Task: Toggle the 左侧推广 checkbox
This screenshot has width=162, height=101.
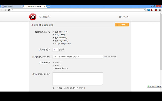Action: (x=53, y=63)
